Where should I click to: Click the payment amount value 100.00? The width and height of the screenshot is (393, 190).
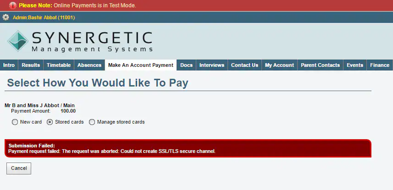(x=68, y=111)
